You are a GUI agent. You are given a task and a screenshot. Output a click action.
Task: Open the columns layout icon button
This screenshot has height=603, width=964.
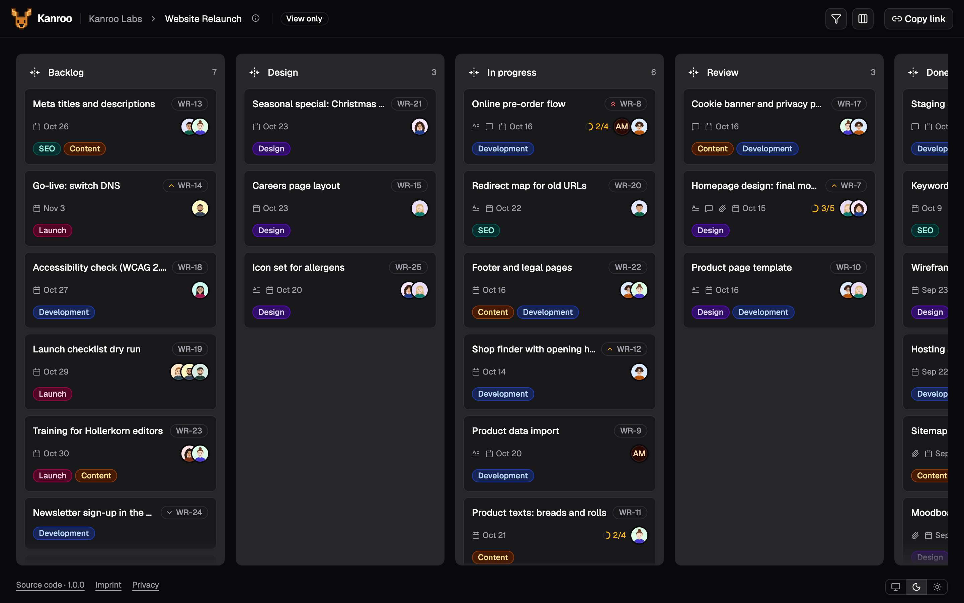[863, 19]
